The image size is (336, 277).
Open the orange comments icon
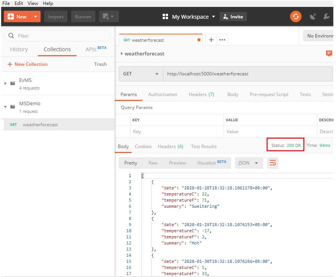point(329,53)
